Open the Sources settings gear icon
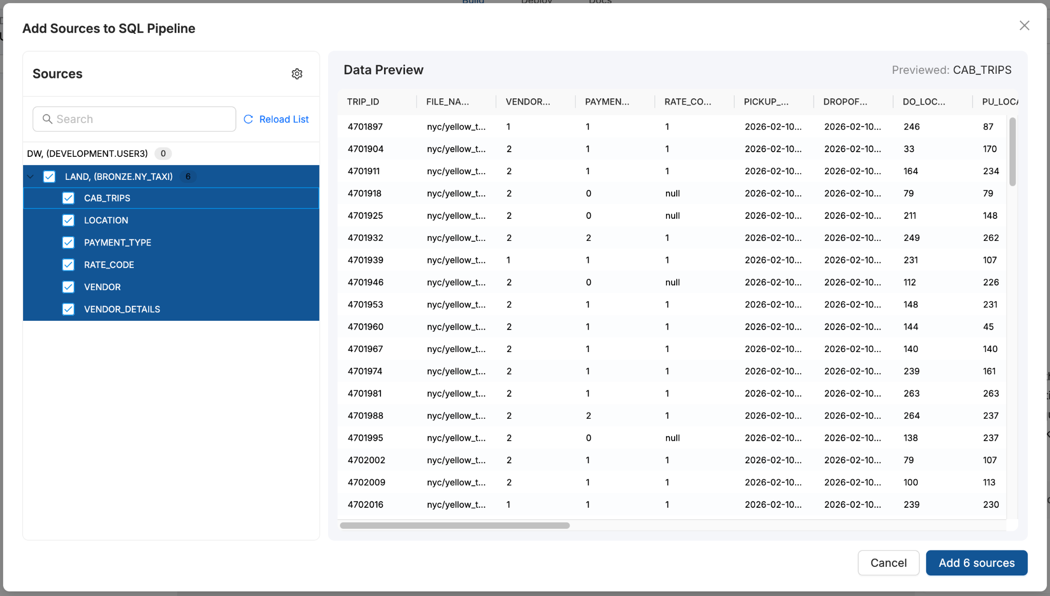 pos(297,74)
